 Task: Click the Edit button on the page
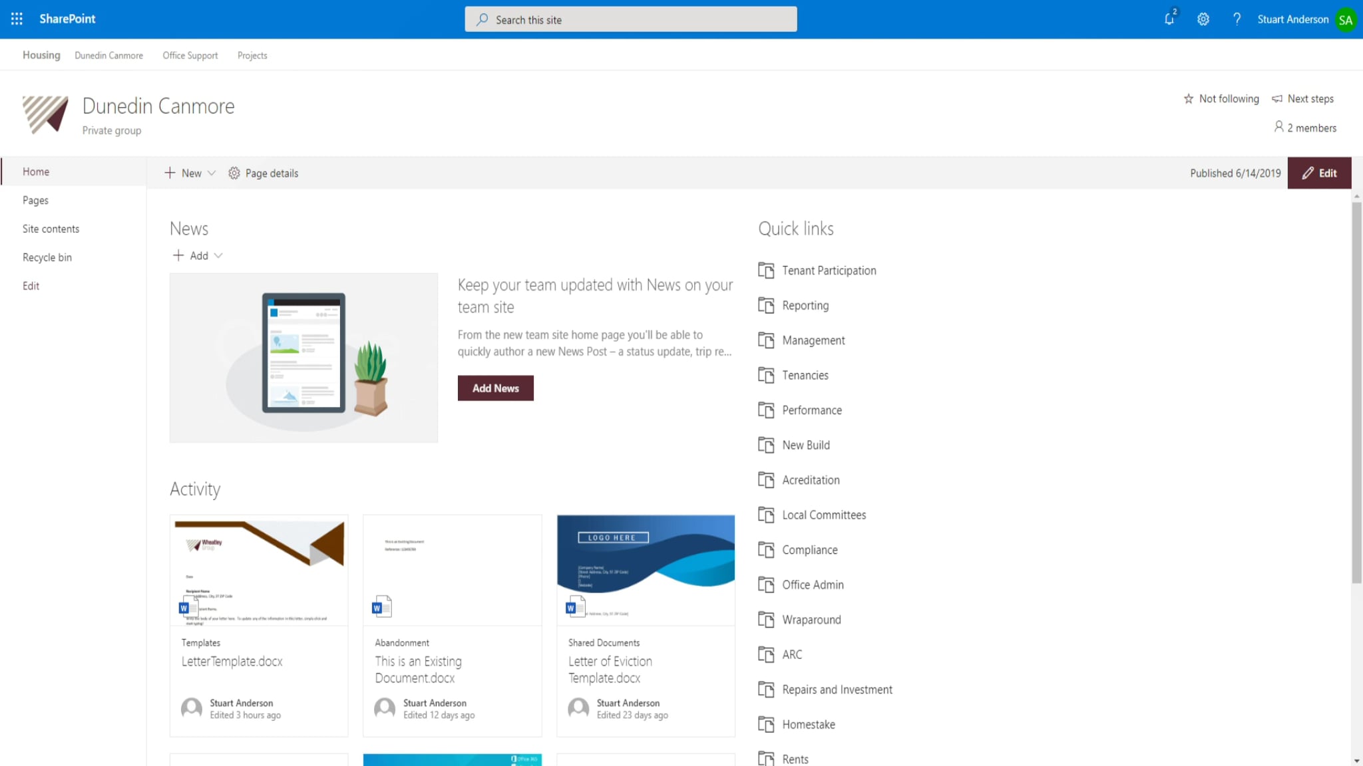click(1319, 173)
